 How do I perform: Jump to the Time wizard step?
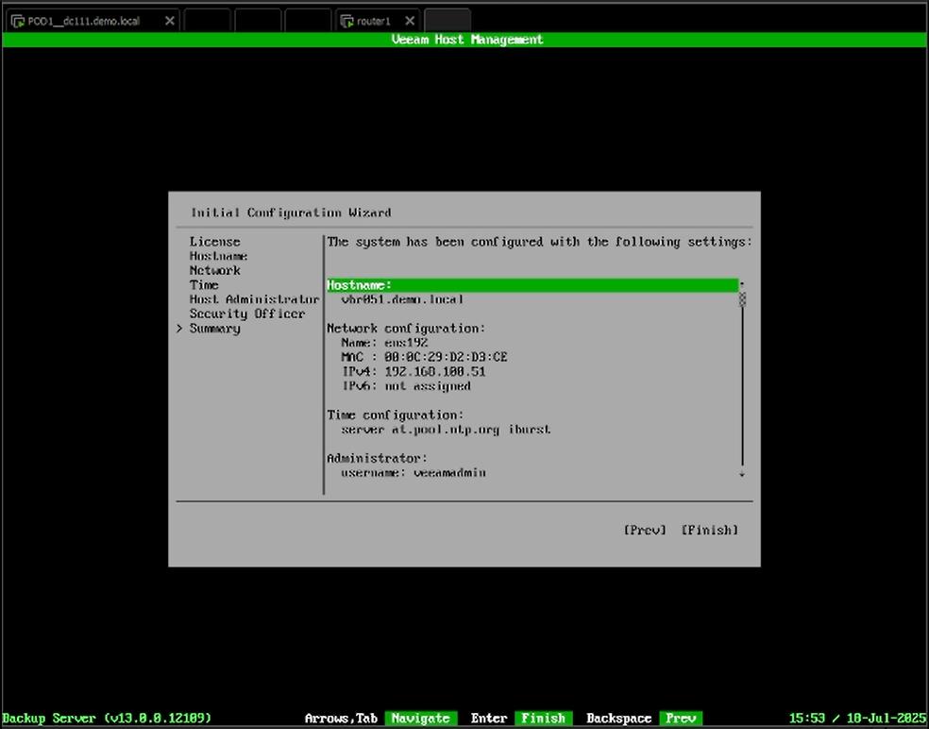[204, 285]
